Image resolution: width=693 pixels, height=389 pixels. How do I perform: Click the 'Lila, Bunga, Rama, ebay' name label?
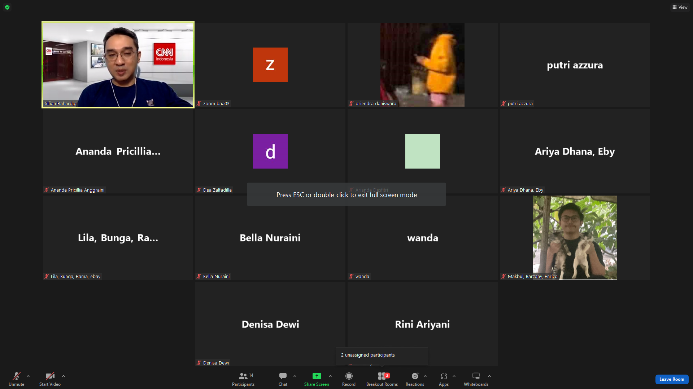[75, 277]
